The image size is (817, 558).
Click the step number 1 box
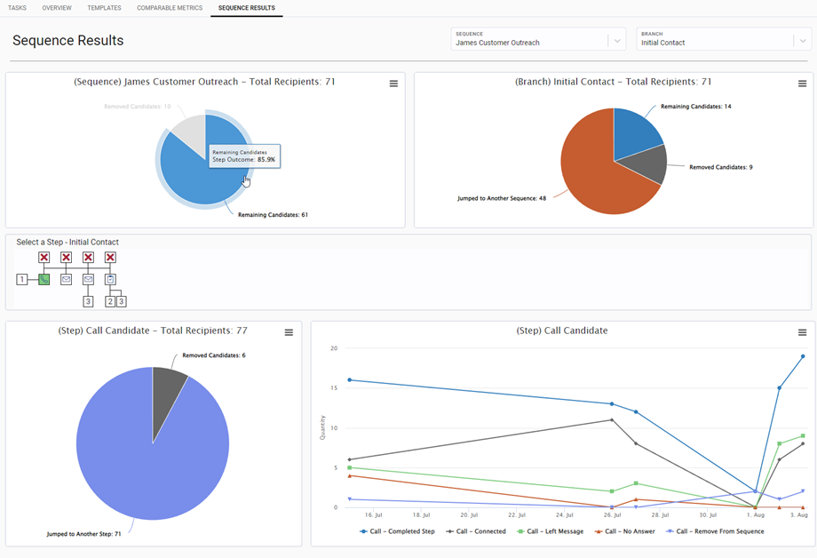(21, 279)
